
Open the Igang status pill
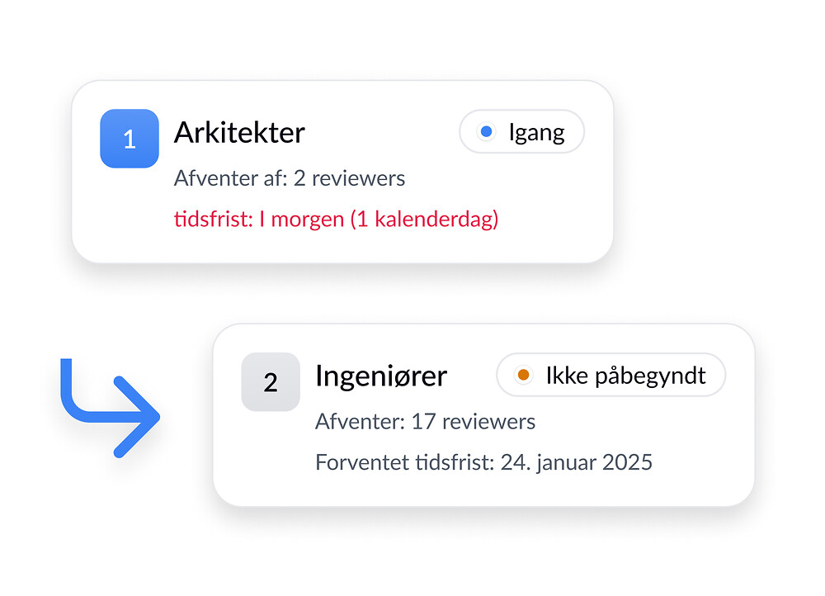tap(522, 131)
